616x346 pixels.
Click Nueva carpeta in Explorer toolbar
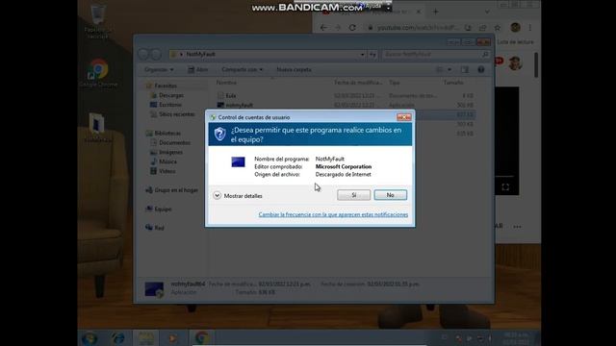pyautogui.click(x=294, y=69)
